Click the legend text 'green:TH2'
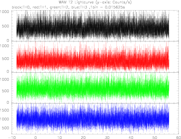The height and width of the screenshot is (139, 181). [x=59, y=7]
